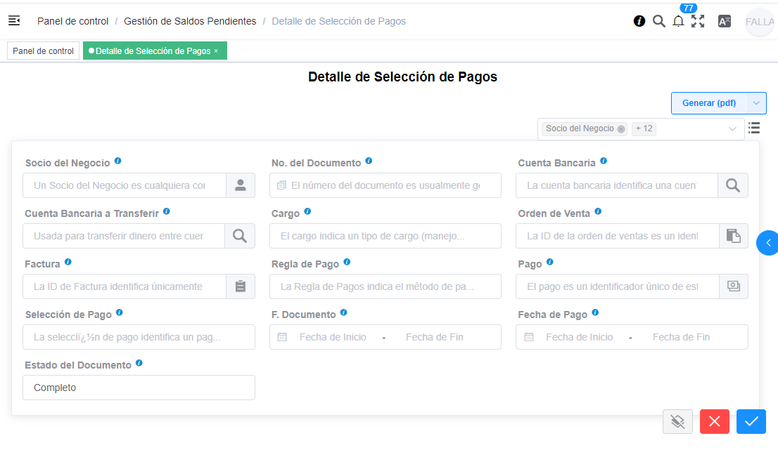The height and width of the screenshot is (450, 778).
Task: Search Cuenta Bancaria with the magnifier icon
Action: coord(733,185)
